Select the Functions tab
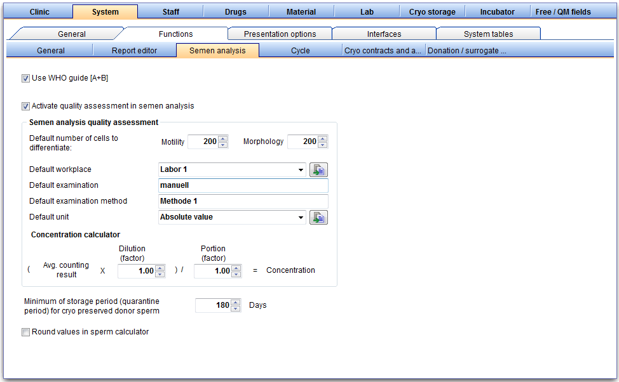 pyautogui.click(x=175, y=34)
